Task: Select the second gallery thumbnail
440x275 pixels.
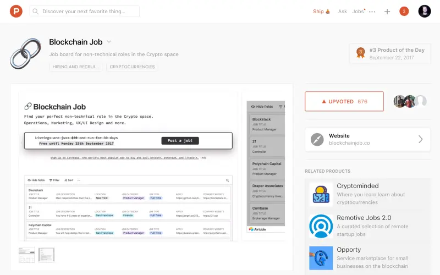Action: [46, 255]
